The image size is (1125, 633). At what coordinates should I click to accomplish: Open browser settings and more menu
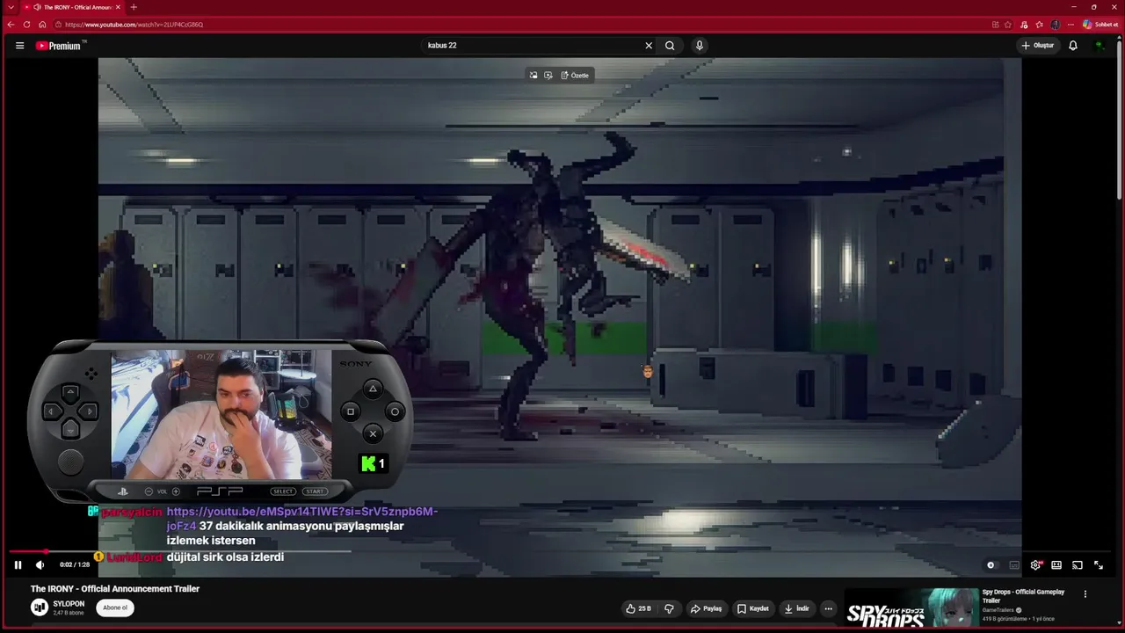tap(1071, 25)
